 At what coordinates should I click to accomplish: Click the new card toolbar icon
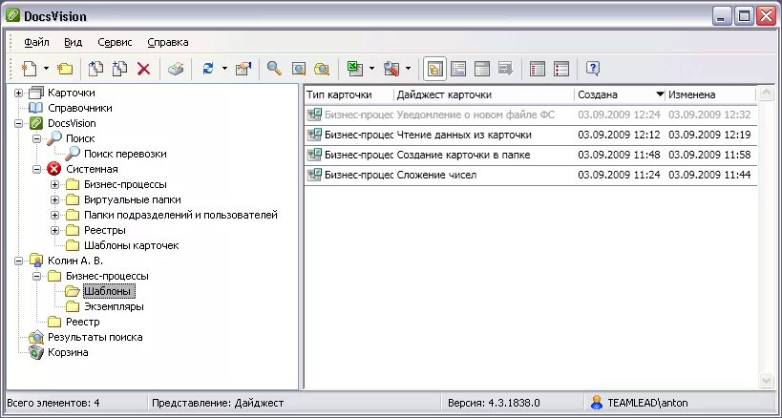[x=30, y=69]
